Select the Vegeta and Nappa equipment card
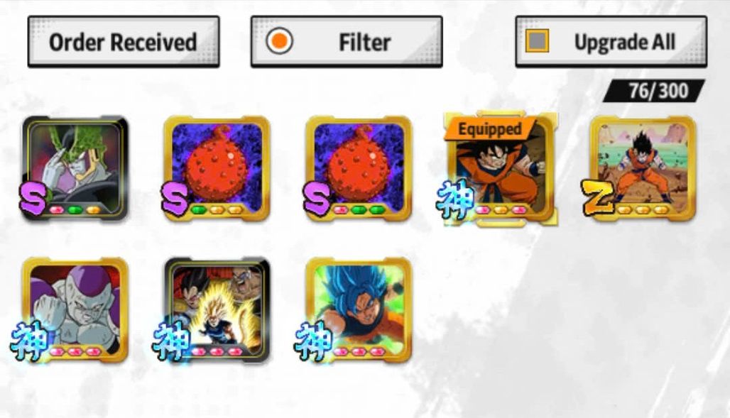The width and height of the screenshot is (730, 418). (x=217, y=309)
